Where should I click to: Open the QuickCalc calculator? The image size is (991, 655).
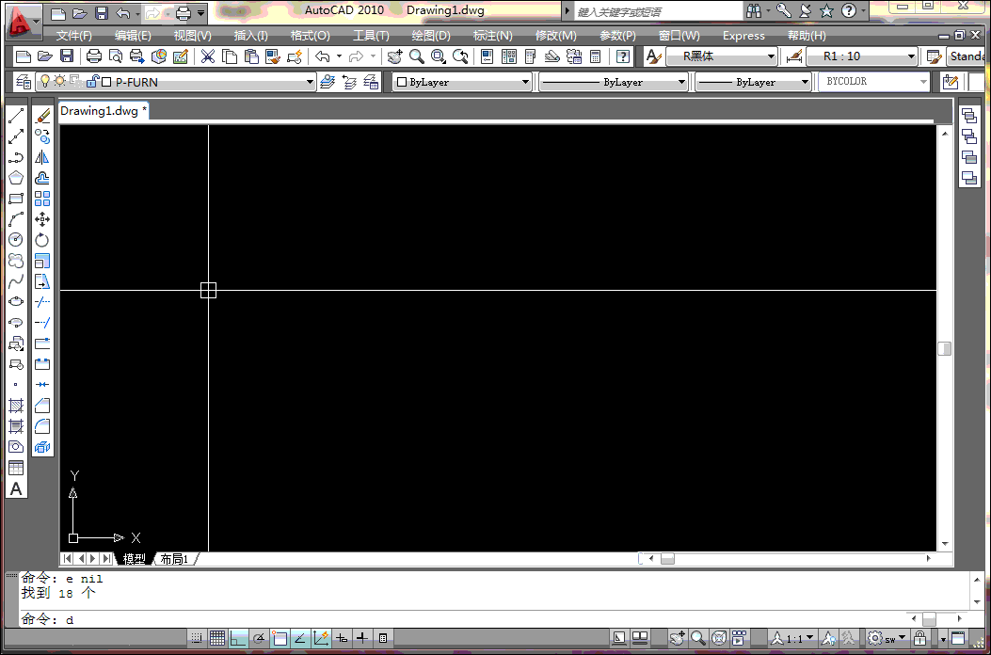[595, 56]
